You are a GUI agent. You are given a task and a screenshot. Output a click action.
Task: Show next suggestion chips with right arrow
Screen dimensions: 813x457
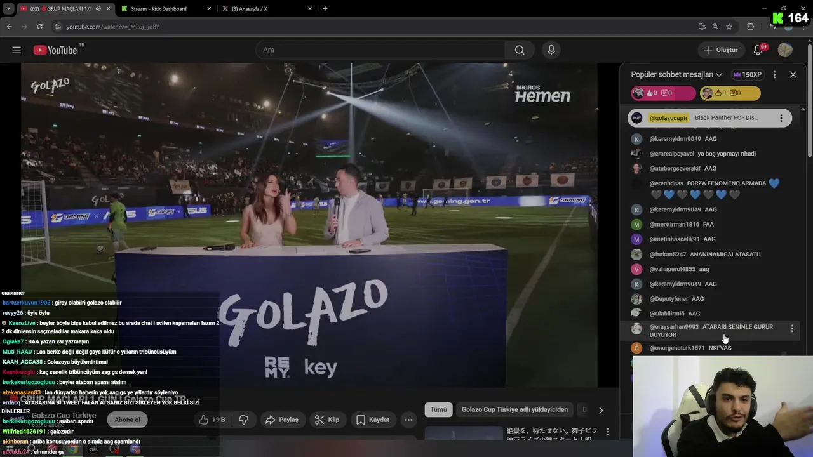(601, 410)
